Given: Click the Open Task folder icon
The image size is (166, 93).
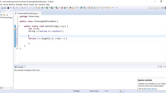Looking at the screenshot, I should [x=73, y=8].
